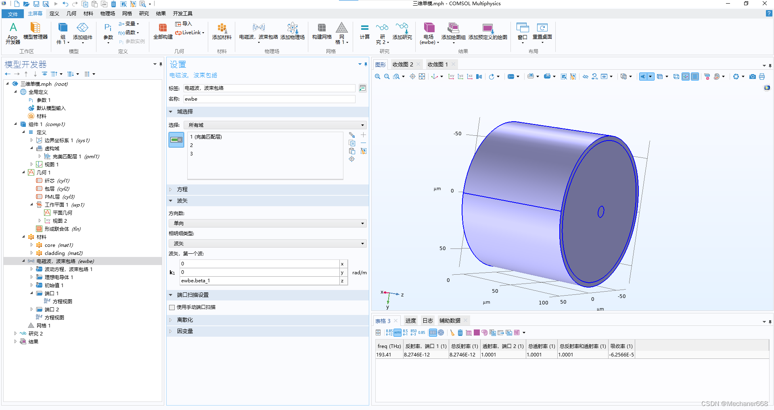Click the Electric Field (ewbe) plot button
This screenshot has height=410, width=774.
[x=429, y=33]
